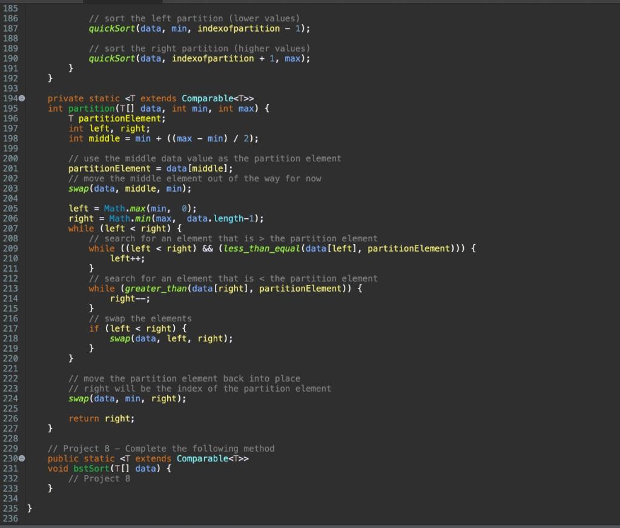Click 'data.length-1' on line 206
Viewport: 620px width, 528px height.
click(x=220, y=218)
